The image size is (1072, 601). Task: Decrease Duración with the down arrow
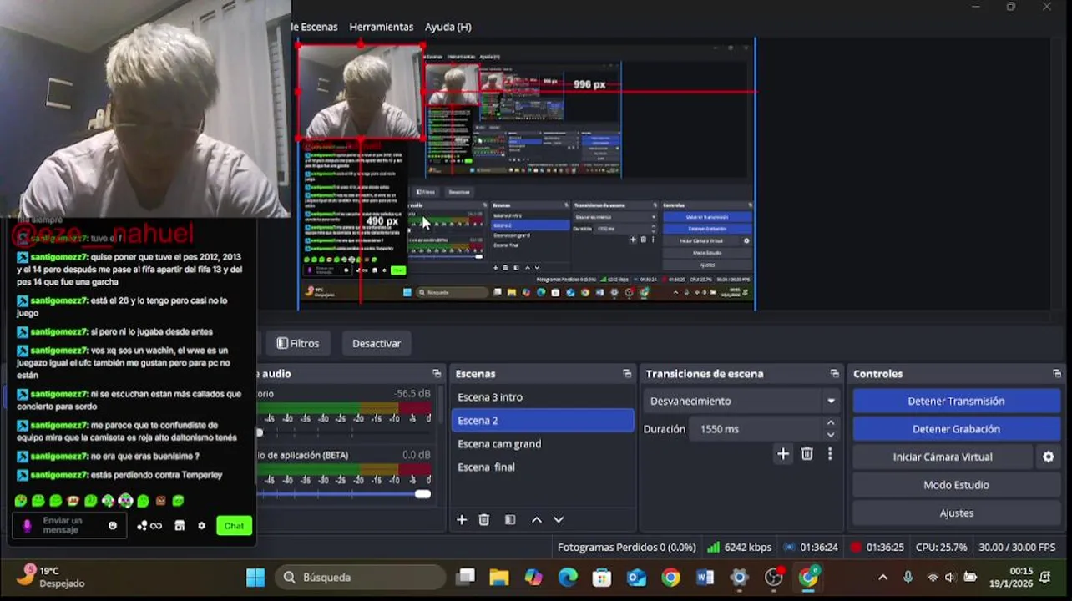click(830, 435)
